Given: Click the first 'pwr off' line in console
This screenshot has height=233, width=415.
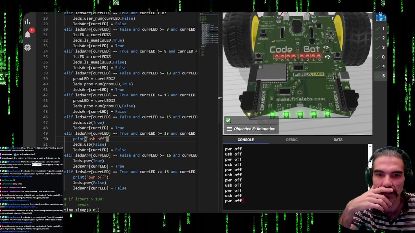Looking at the screenshot, I should (x=233, y=149).
